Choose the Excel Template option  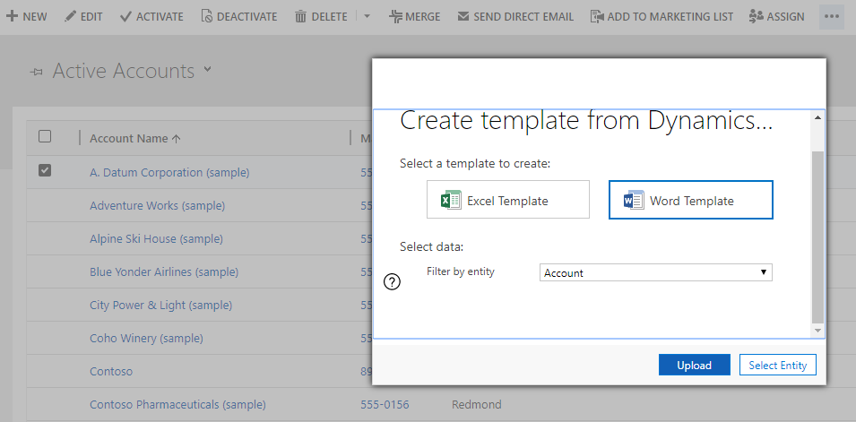click(x=508, y=199)
